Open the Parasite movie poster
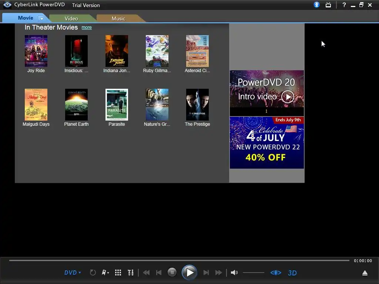379x284 pixels. (117, 105)
